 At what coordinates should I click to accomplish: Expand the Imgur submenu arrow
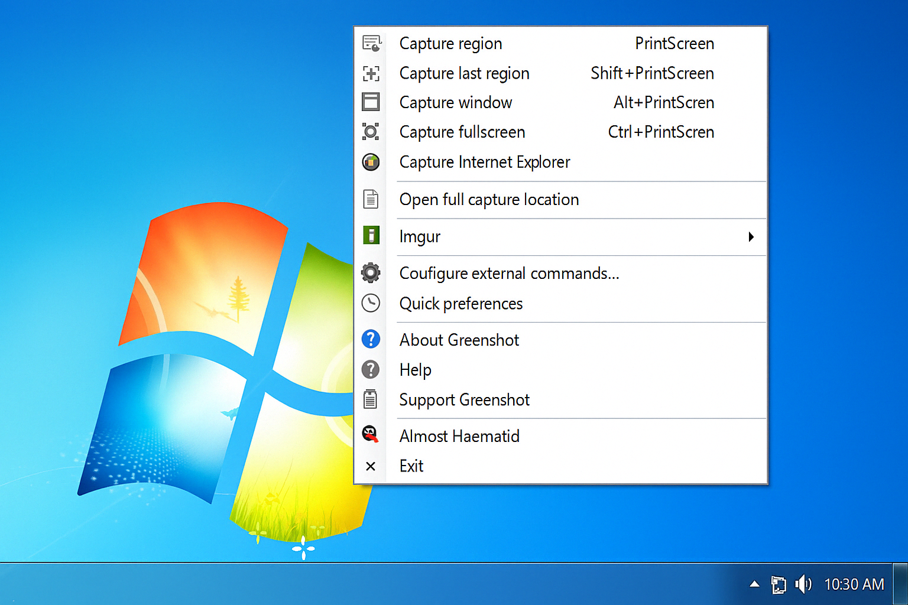[751, 237]
